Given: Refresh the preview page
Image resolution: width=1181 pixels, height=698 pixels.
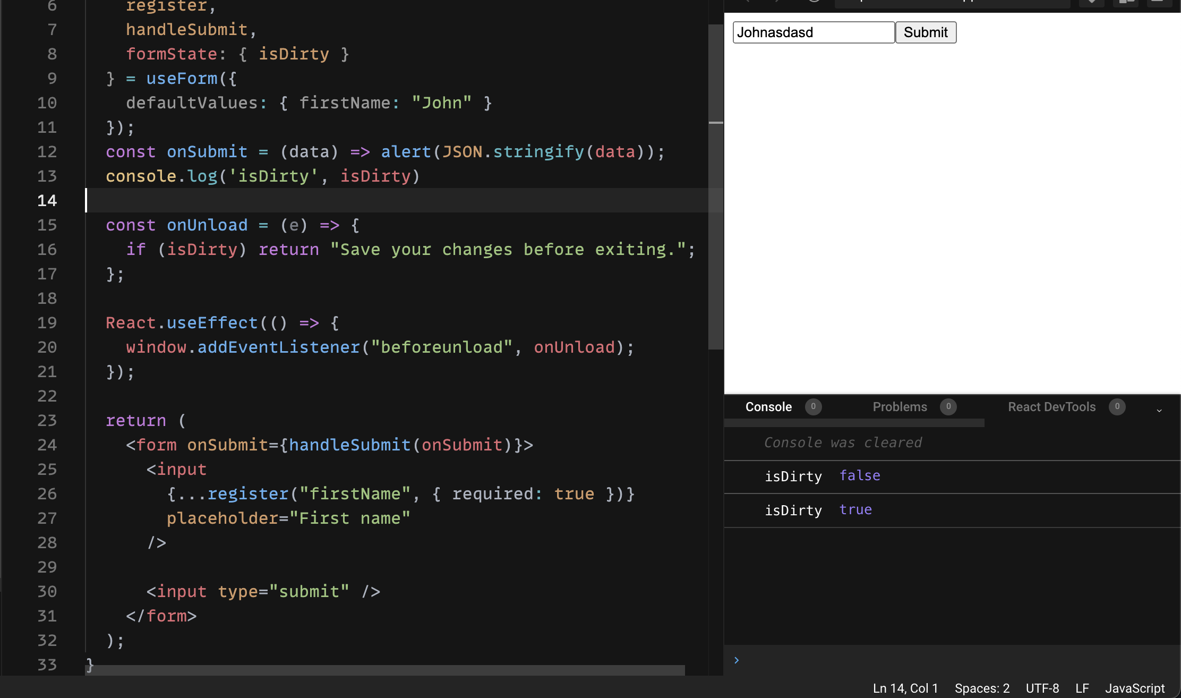Looking at the screenshot, I should click(x=814, y=3).
